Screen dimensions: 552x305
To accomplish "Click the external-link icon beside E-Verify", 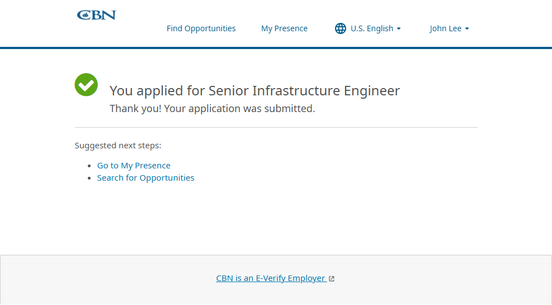I will pyautogui.click(x=332, y=279).
